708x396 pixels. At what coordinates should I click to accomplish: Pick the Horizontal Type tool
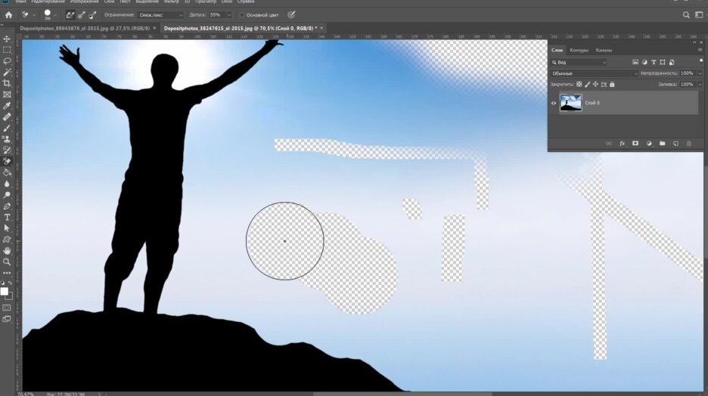7,217
